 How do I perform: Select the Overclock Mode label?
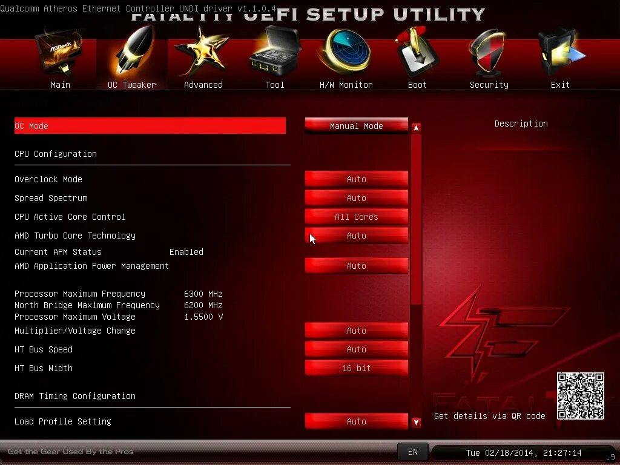(48, 179)
